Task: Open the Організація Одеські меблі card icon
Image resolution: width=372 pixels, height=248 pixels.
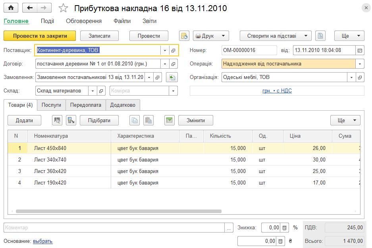Action: pyautogui.click(x=360, y=77)
